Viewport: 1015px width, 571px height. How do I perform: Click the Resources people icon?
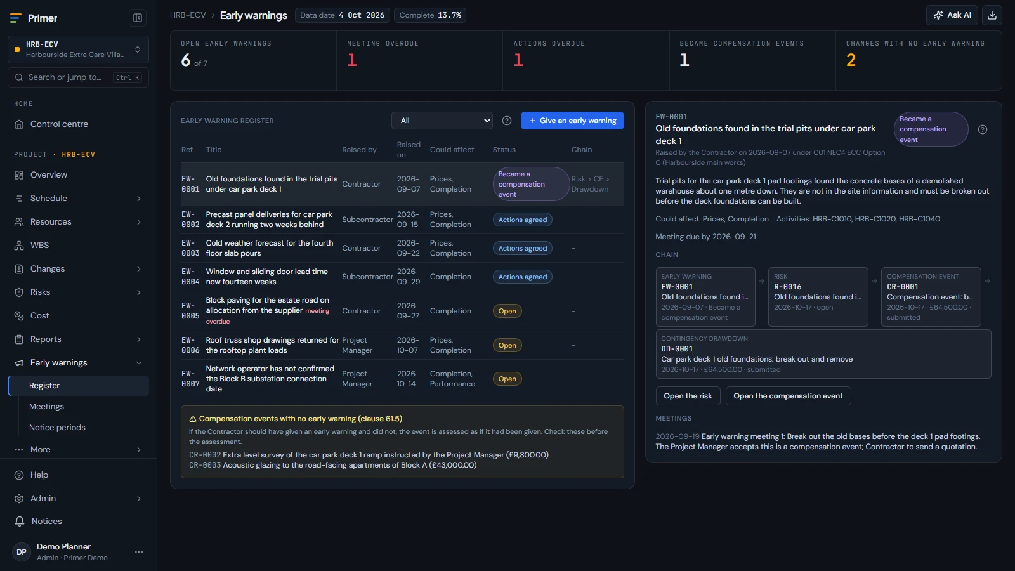(19, 222)
